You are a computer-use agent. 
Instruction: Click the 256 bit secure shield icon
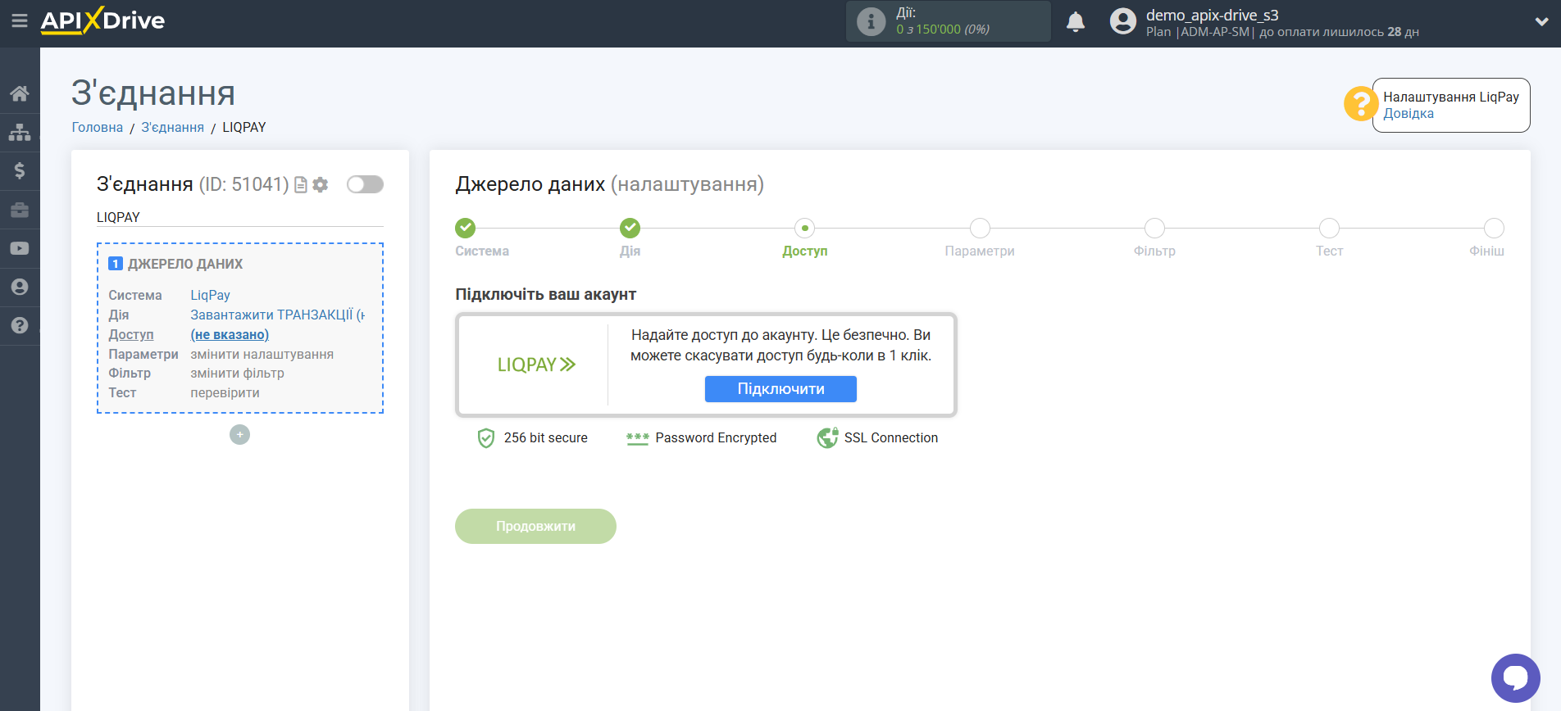(486, 438)
